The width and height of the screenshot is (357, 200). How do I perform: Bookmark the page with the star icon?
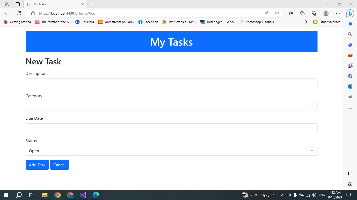[x=277, y=13]
